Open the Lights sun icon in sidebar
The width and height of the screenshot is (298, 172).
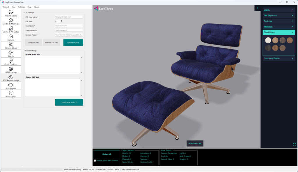pyautogui.click(x=11, y=53)
